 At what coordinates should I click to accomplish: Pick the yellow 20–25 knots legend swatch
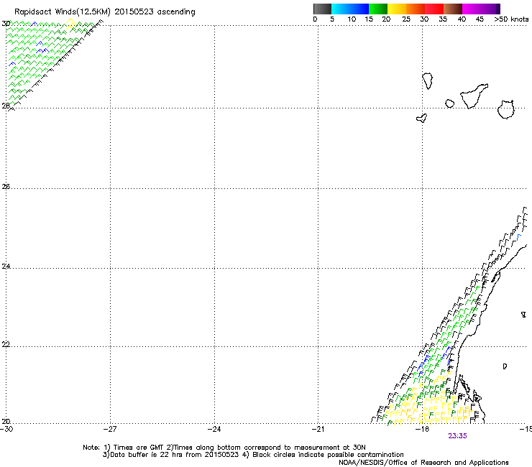pyautogui.click(x=397, y=9)
